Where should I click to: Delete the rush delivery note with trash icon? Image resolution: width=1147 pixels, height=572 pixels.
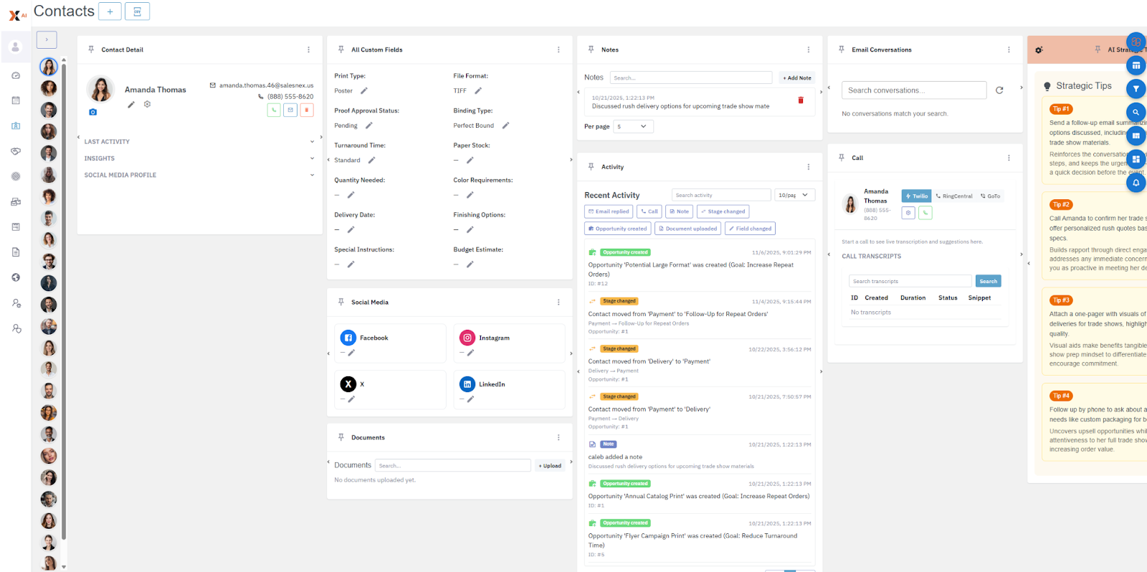(801, 100)
